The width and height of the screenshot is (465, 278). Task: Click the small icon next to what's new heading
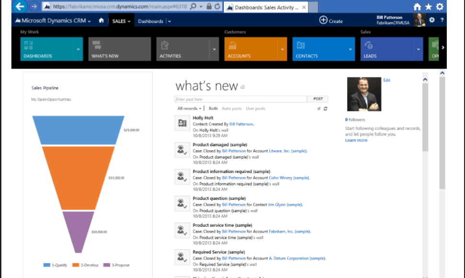point(243,87)
